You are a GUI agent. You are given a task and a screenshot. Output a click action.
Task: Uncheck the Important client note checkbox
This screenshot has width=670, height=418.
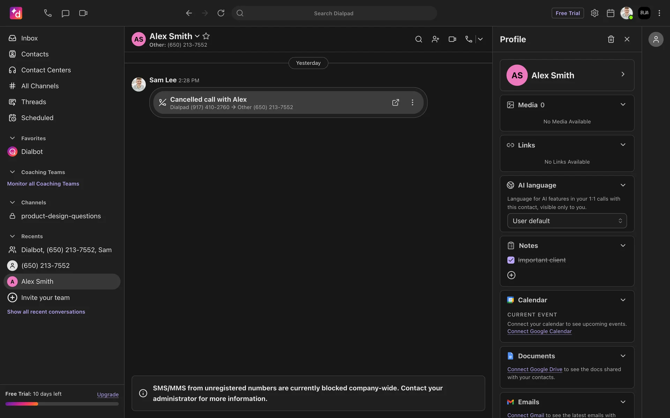pos(511,260)
